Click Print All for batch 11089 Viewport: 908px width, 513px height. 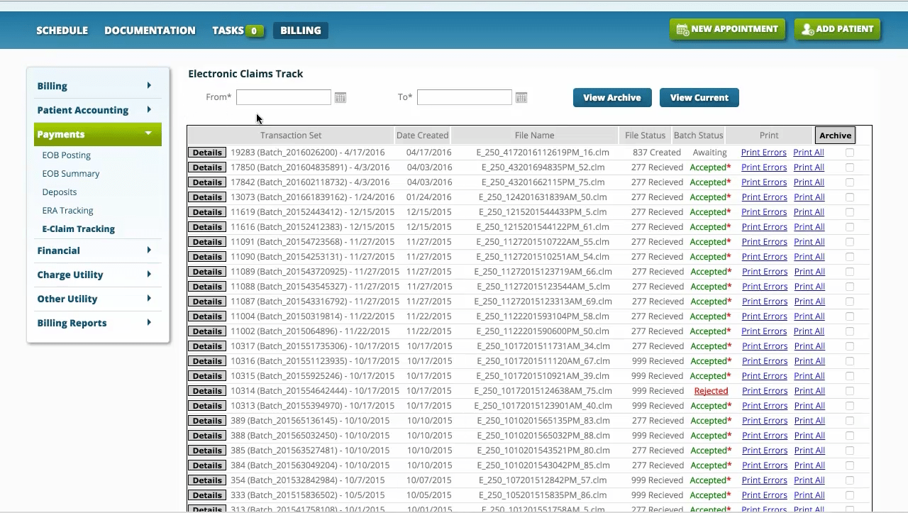click(809, 272)
